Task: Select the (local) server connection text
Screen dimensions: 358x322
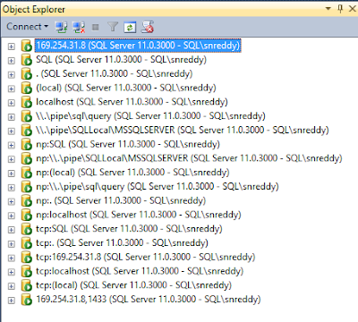Action: tap(126, 88)
